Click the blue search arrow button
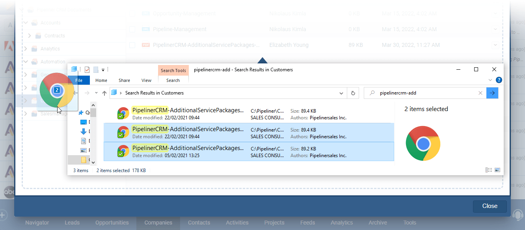Viewport: 525px width, 230px height. tap(492, 93)
